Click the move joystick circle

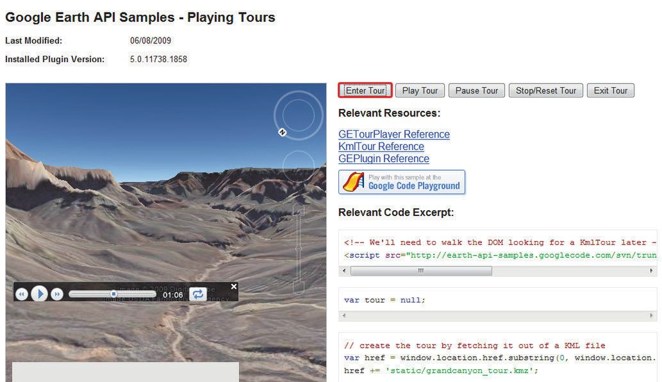(x=299, y=165)
